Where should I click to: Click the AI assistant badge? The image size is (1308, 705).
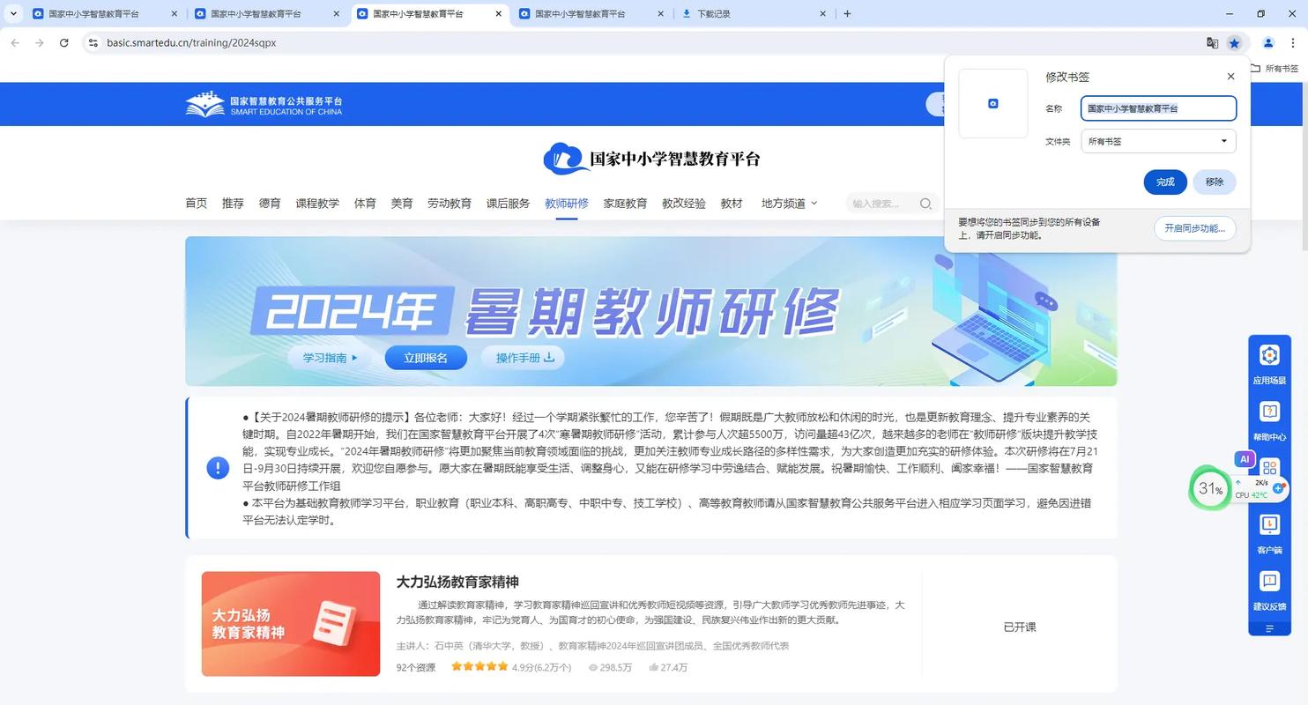[x=1245, y=459]
